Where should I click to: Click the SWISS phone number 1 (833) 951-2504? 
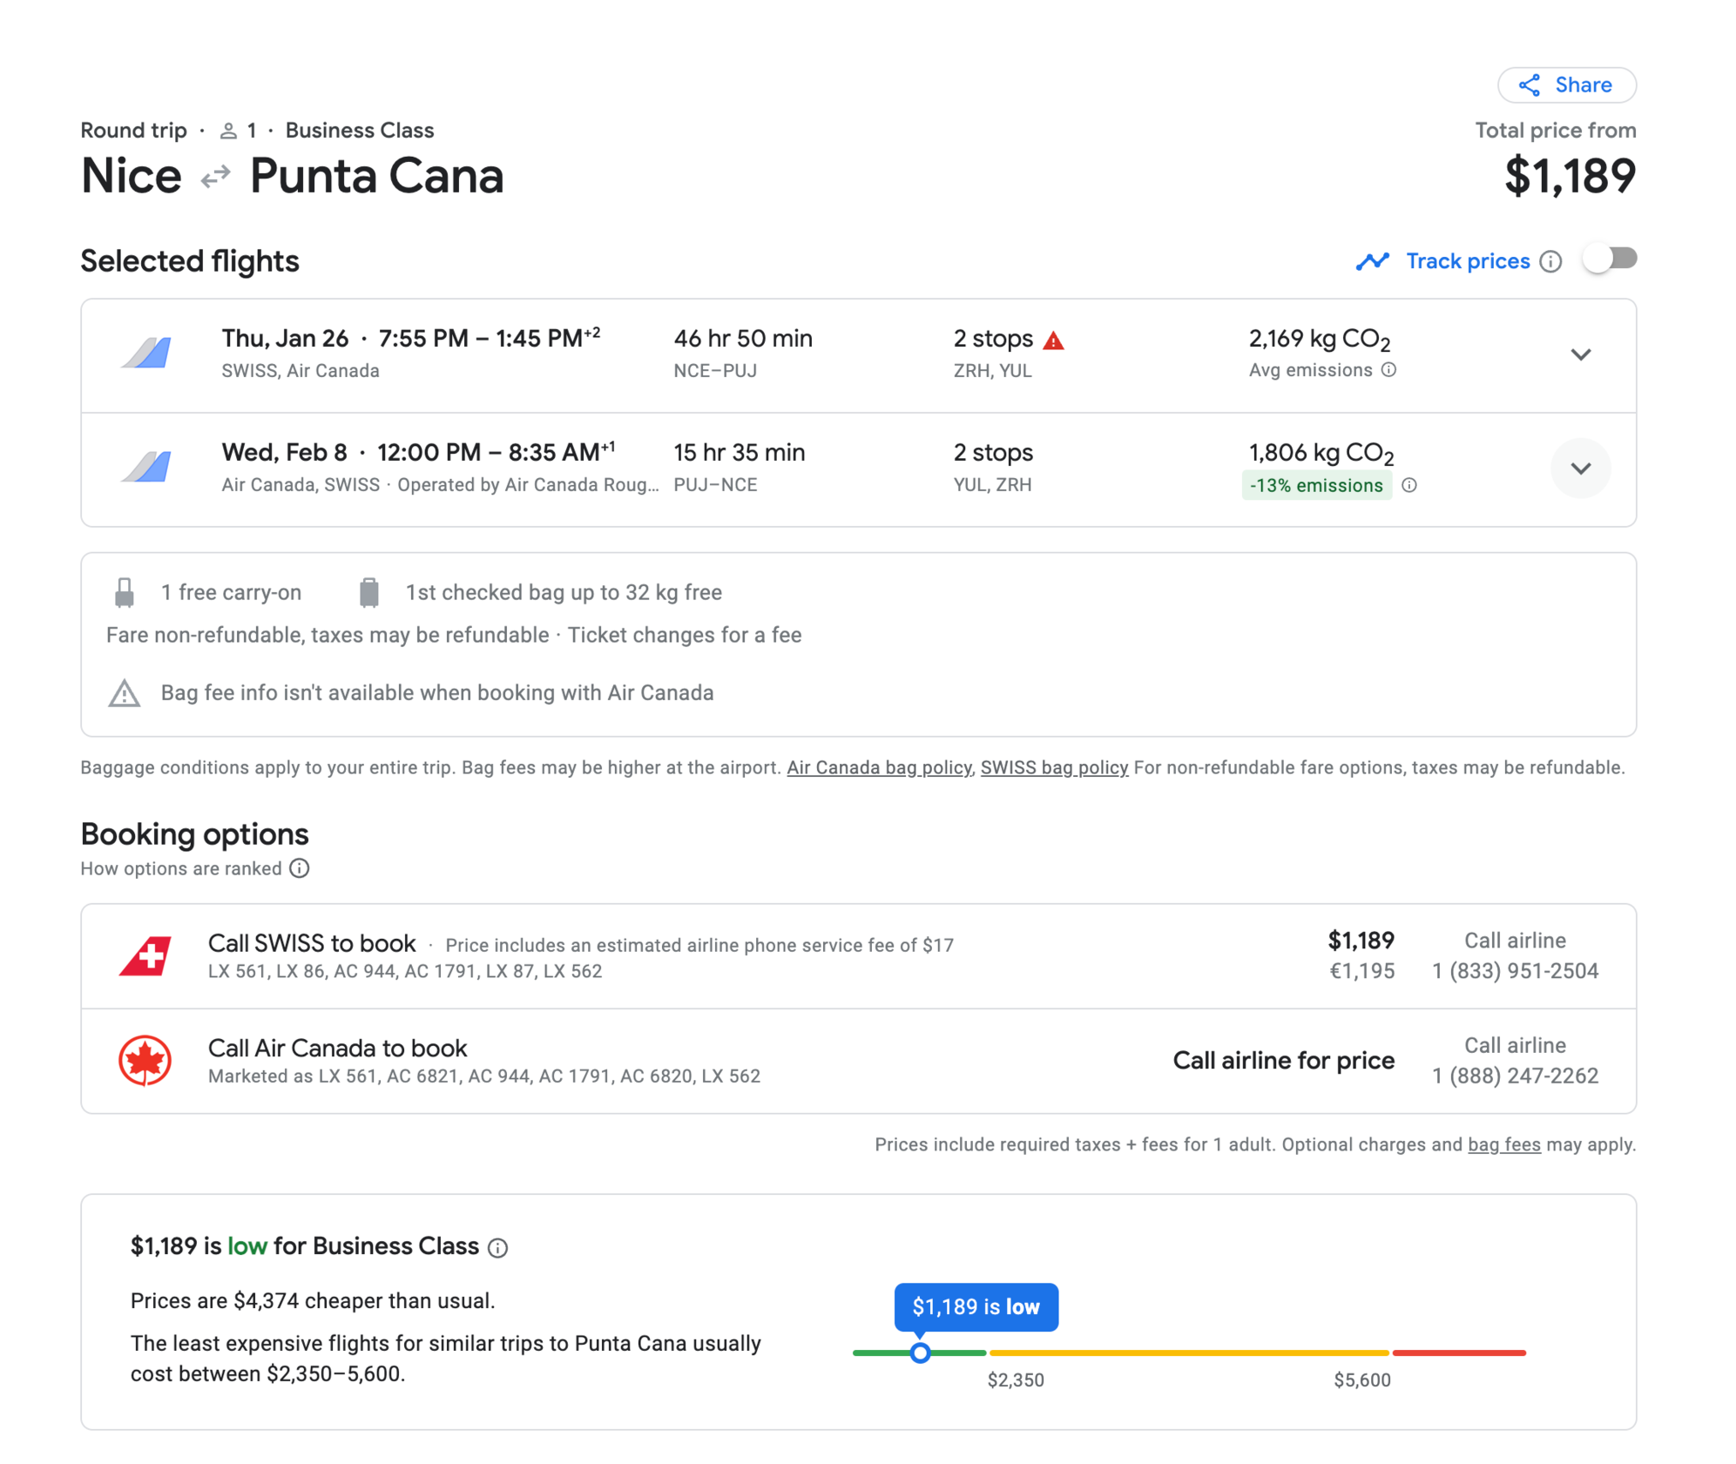(1514, 971)
